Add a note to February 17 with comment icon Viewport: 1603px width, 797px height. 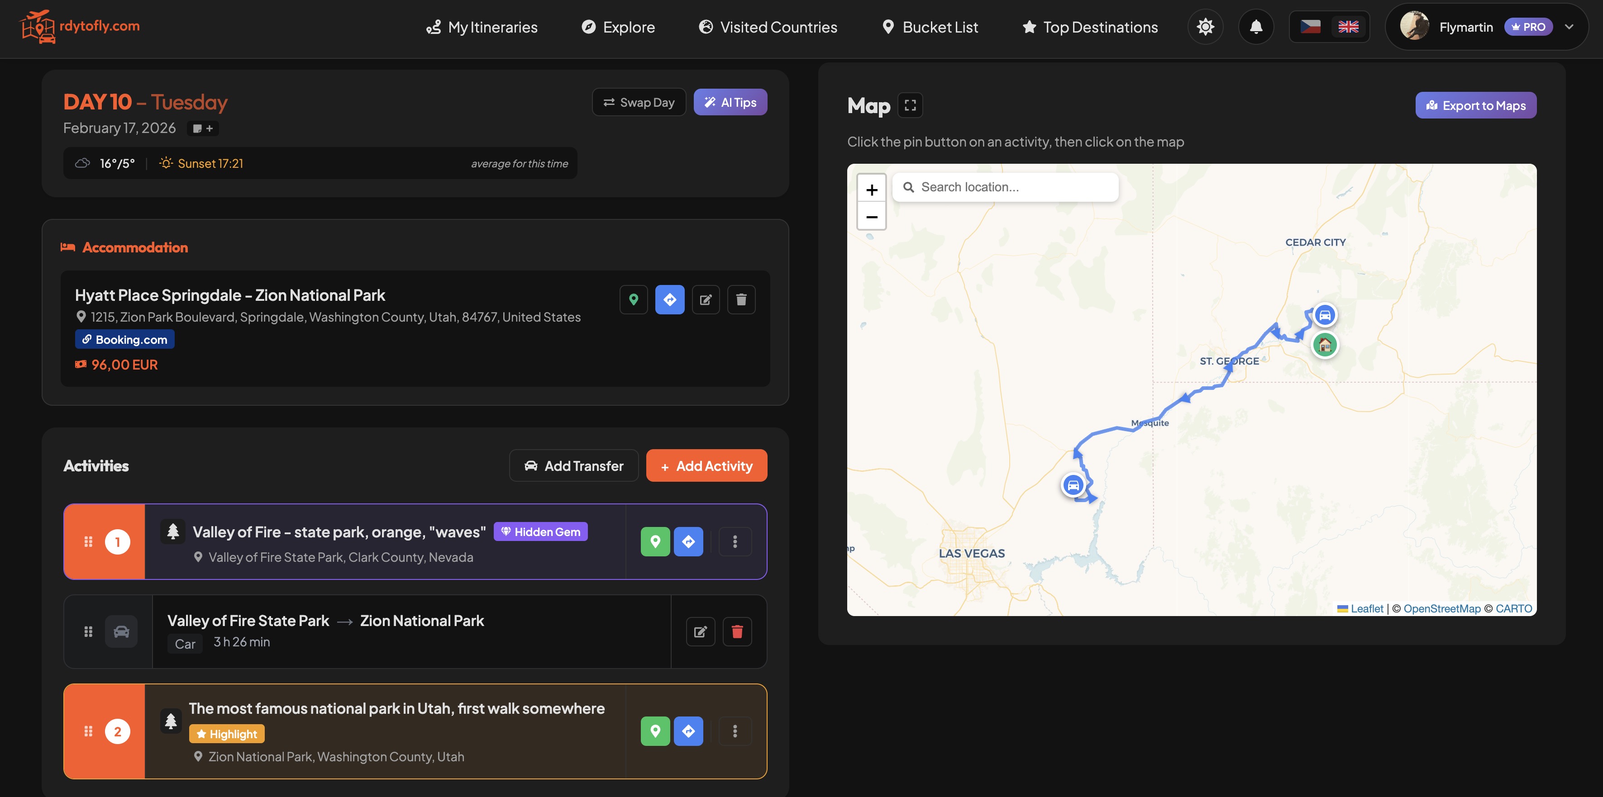click(202, 128)
